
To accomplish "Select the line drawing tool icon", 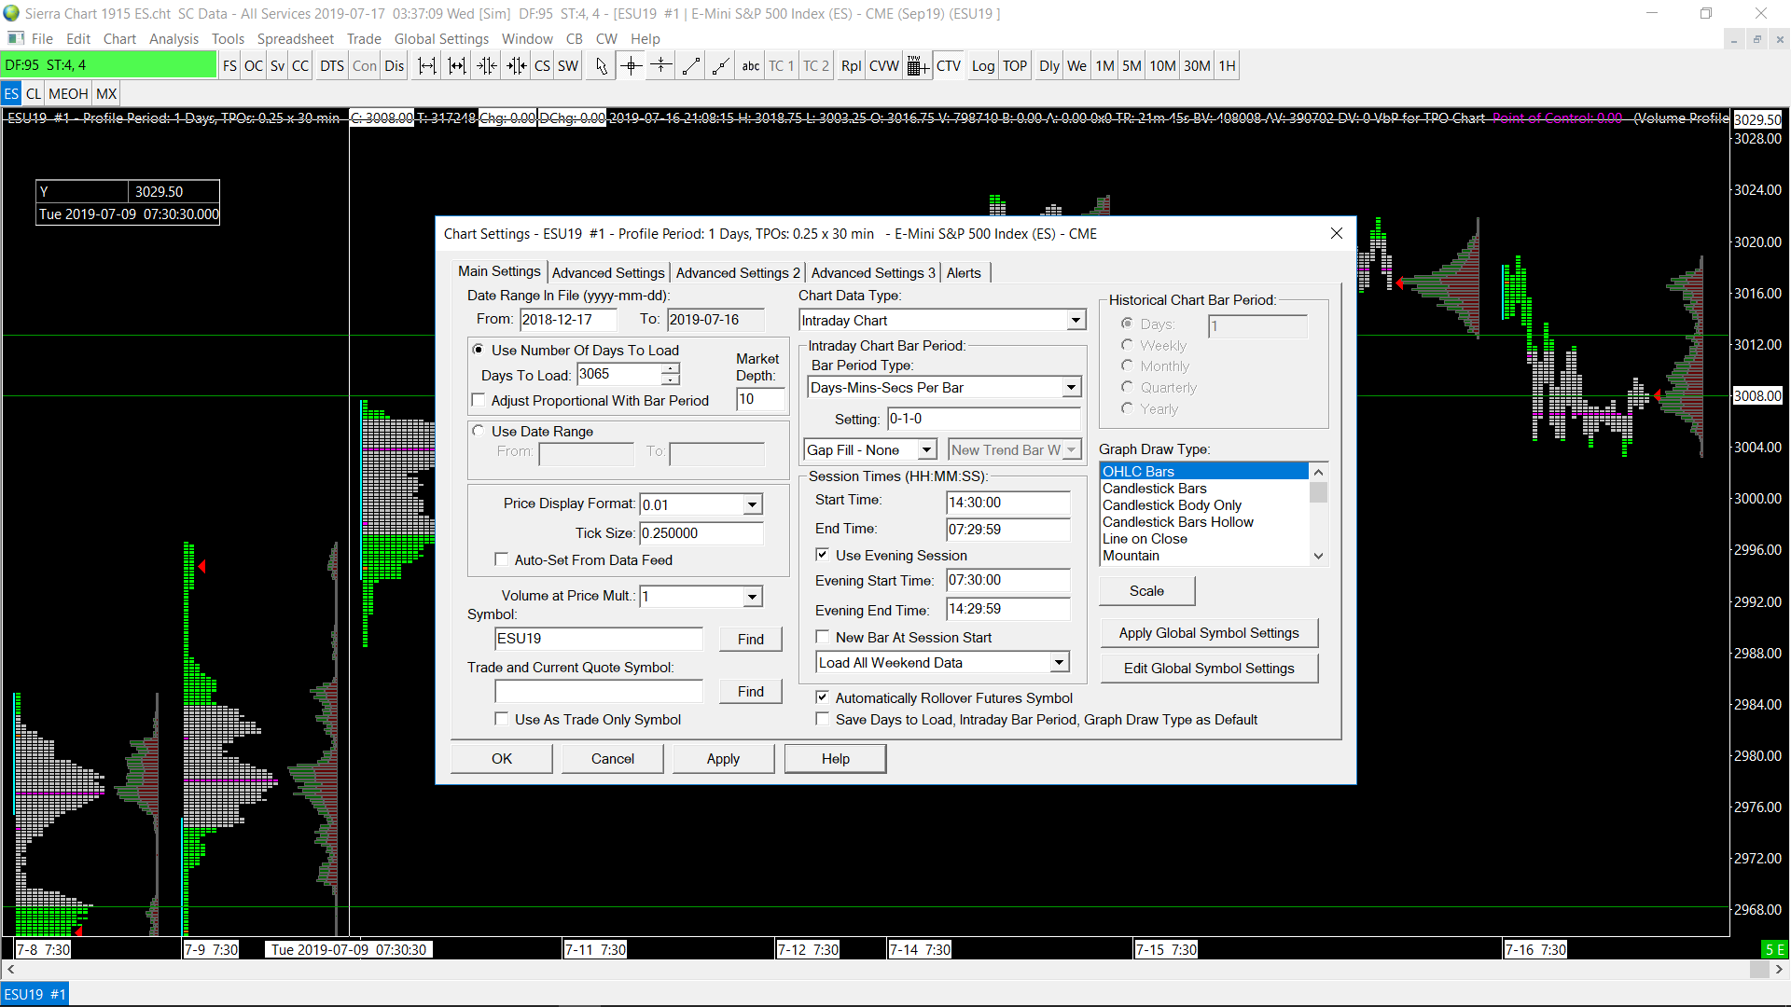I will tap(691, 66).
